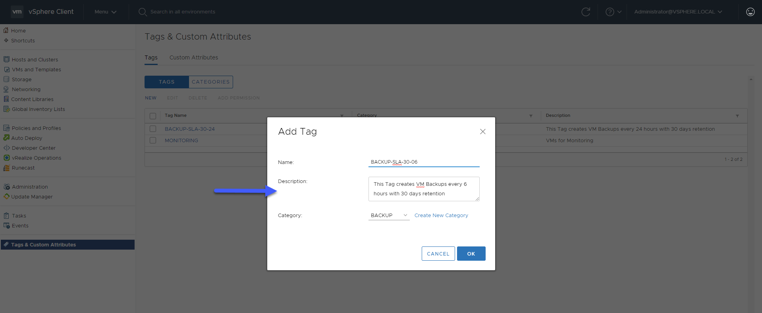Click the Tag Name column header
Image resolution: width=762 pixels, height=313 pixels.
[x=176, y=115]
